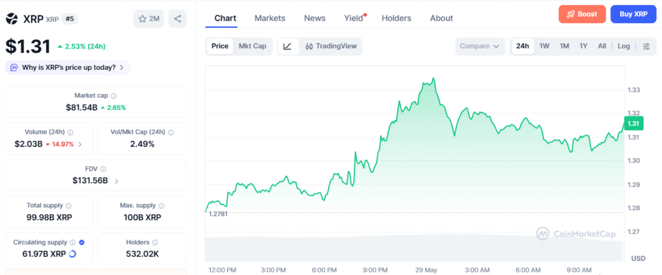Image resolution: width=662 pixels, height=275 pixels.
Task: Click the 9:00 PM time axis label
Action: (x=376, y=270)
